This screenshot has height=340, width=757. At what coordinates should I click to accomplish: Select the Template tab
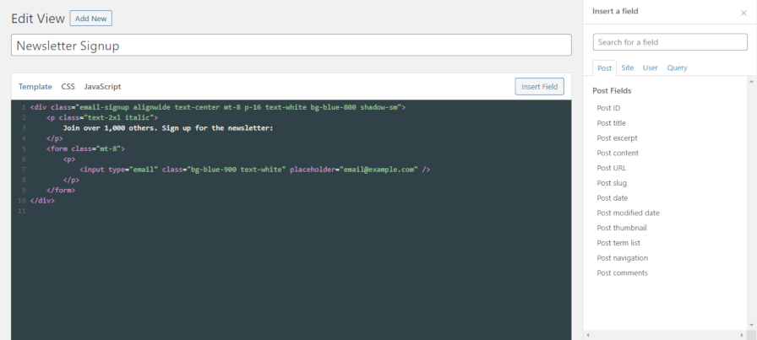click(x=35, y=87)
